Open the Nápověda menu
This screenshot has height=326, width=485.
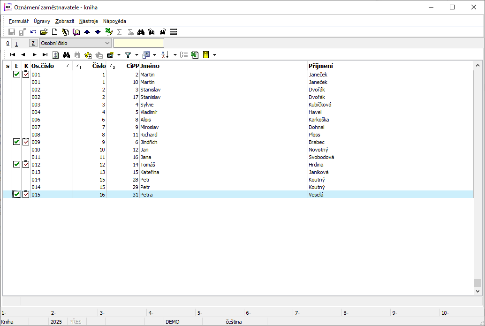tap(114, 21)
